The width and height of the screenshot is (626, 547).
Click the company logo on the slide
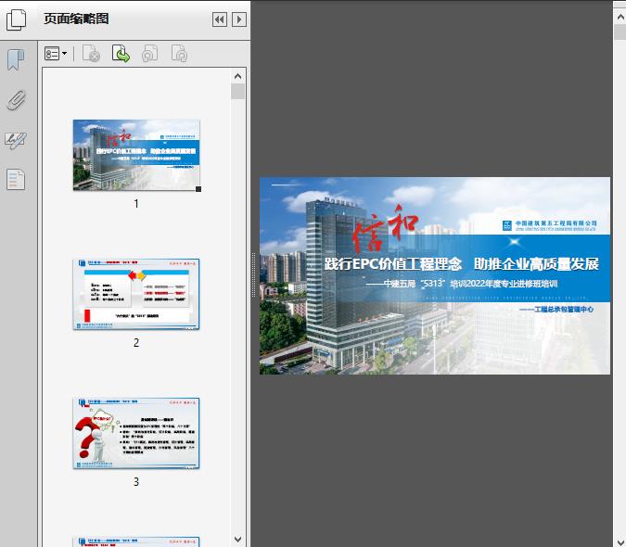549,225
